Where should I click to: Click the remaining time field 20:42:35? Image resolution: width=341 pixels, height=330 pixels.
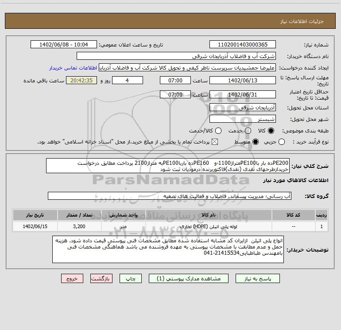tap(81, 80)
